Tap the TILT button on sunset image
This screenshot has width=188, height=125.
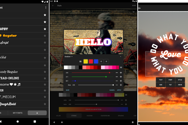point(170,85)
